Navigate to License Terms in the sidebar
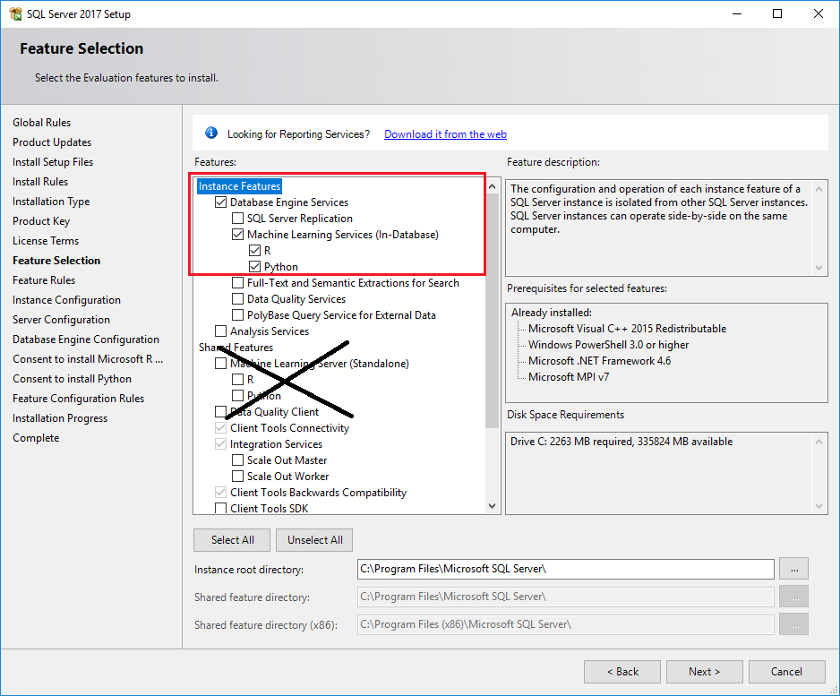 coord(46,240)
